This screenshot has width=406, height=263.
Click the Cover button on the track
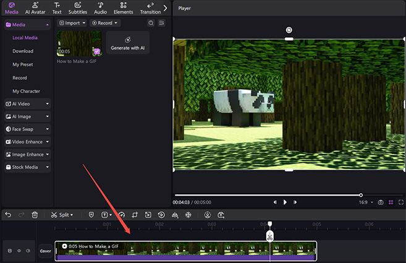(45, 251)
